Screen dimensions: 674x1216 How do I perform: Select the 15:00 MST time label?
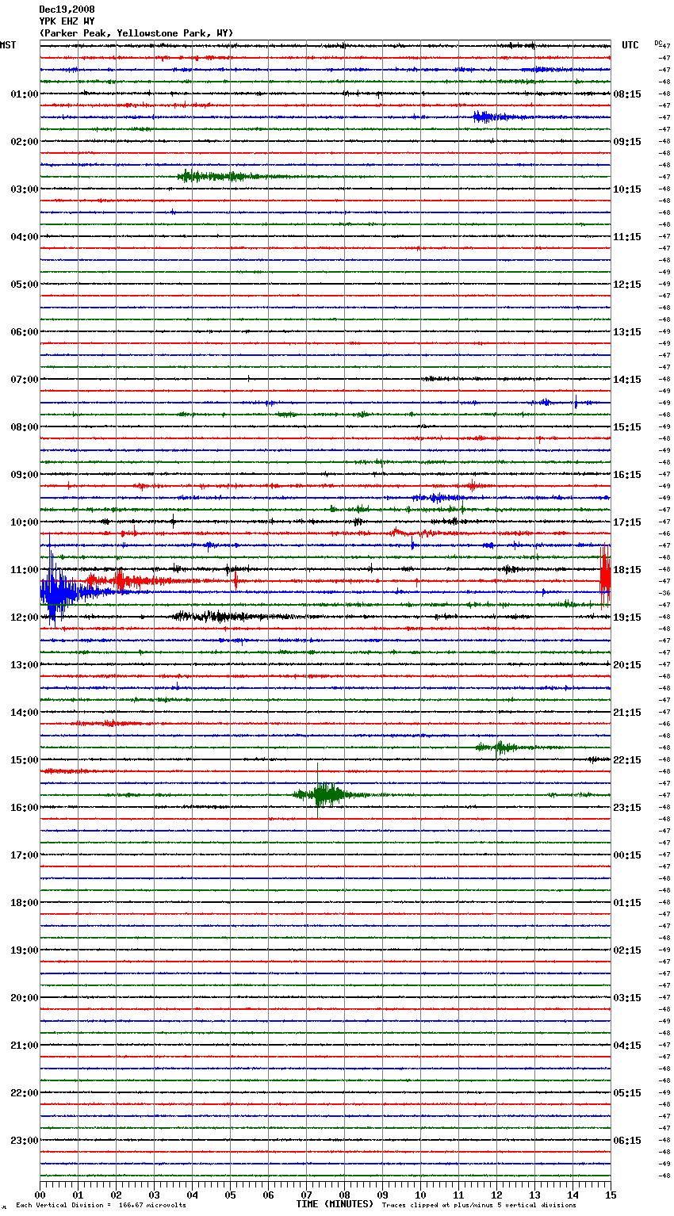tap(25, 760)
